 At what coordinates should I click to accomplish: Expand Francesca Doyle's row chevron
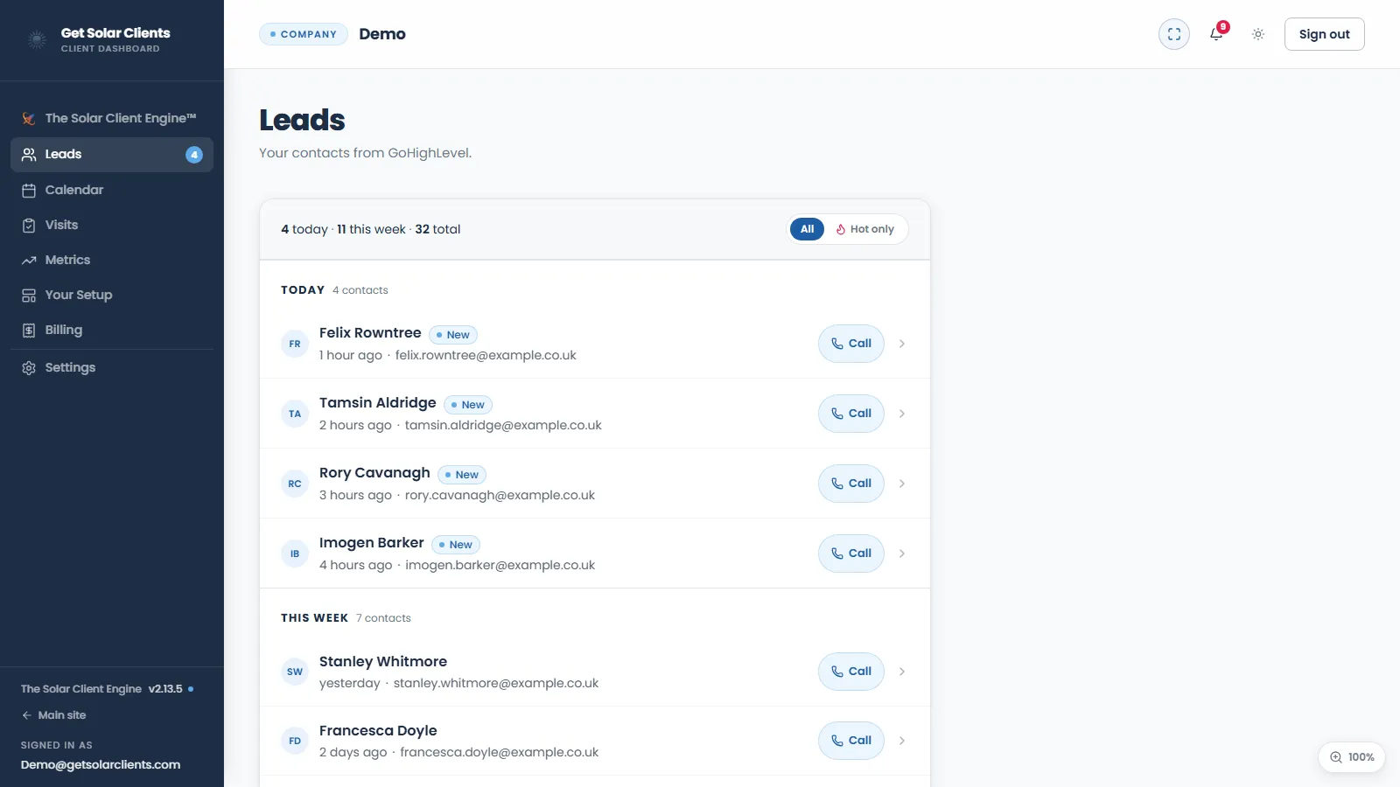[902, 741]
